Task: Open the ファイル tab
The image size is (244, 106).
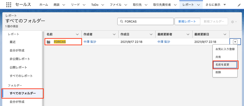Action: click(116, 5)
